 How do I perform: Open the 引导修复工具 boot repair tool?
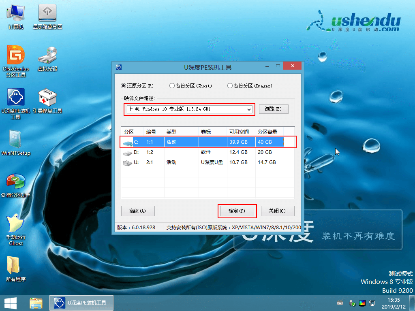(47, 101)
